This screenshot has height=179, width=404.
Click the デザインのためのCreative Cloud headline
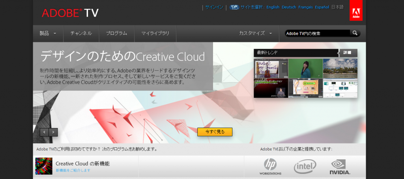(122, 56)
